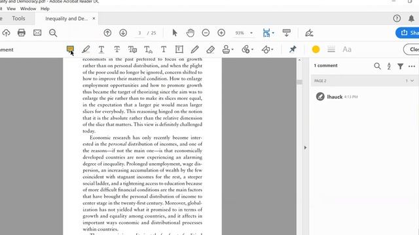Open comment options three dots menu

point(412,67)
